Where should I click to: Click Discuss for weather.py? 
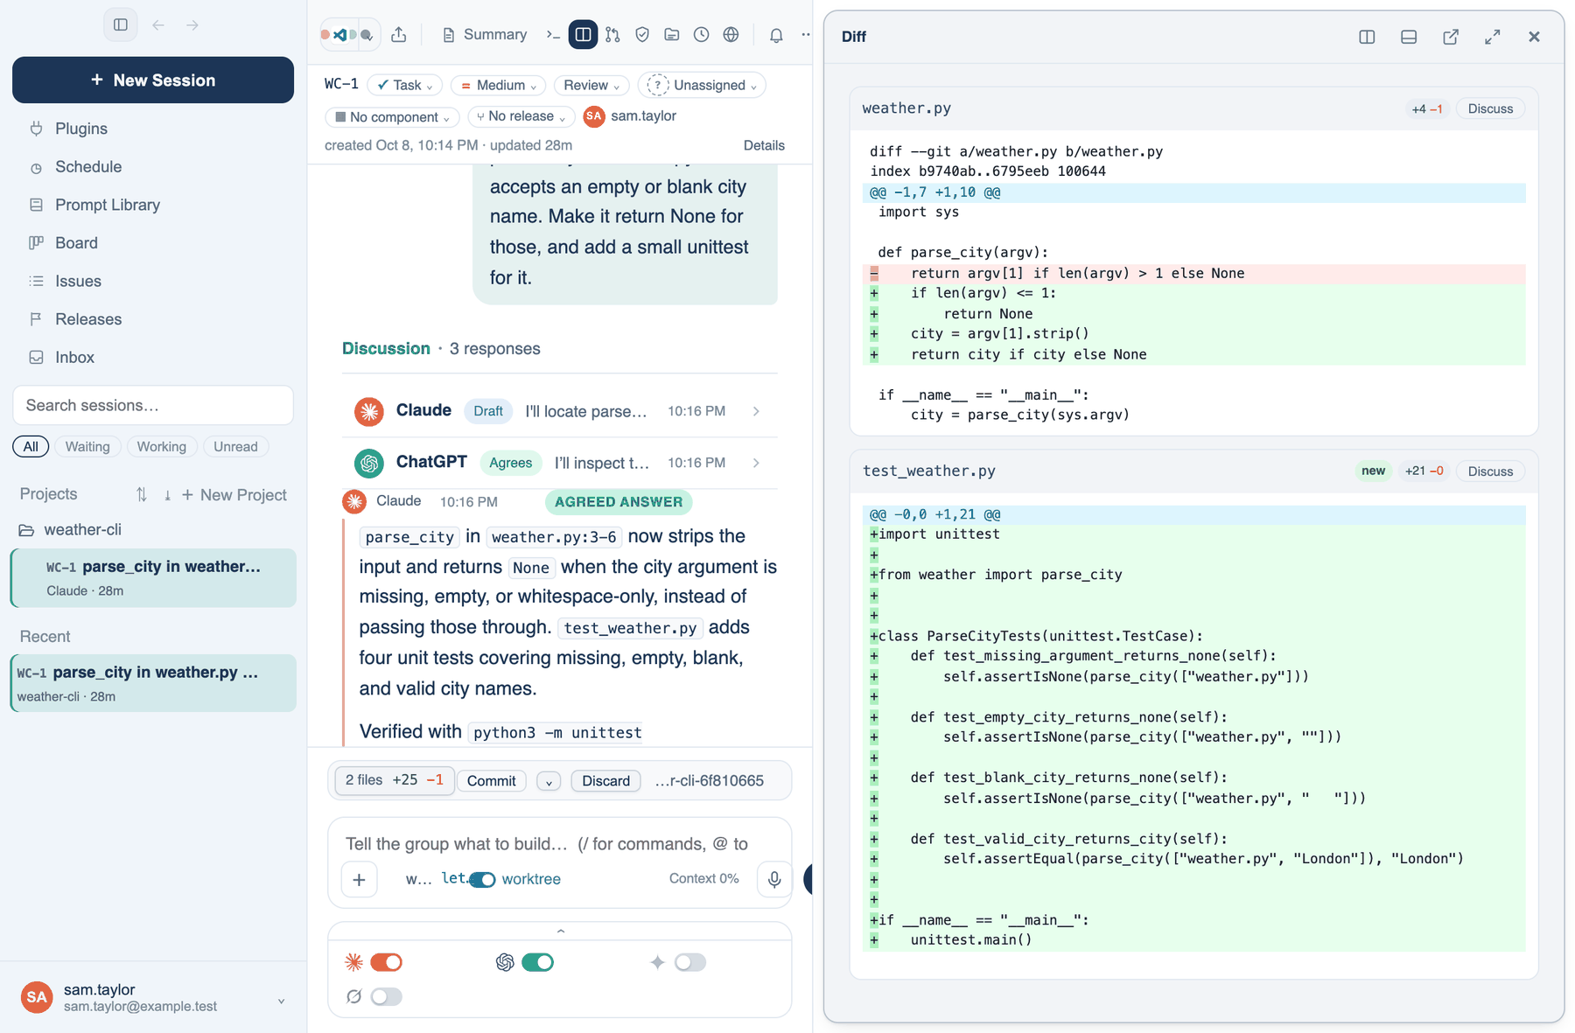pos(1490,108)
